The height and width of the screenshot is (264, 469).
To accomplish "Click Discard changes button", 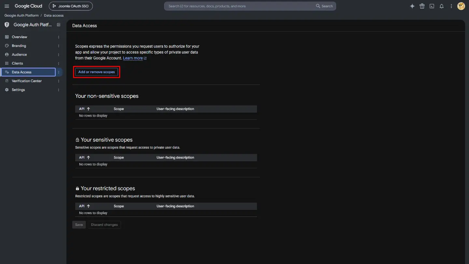I will coord(104,225).
